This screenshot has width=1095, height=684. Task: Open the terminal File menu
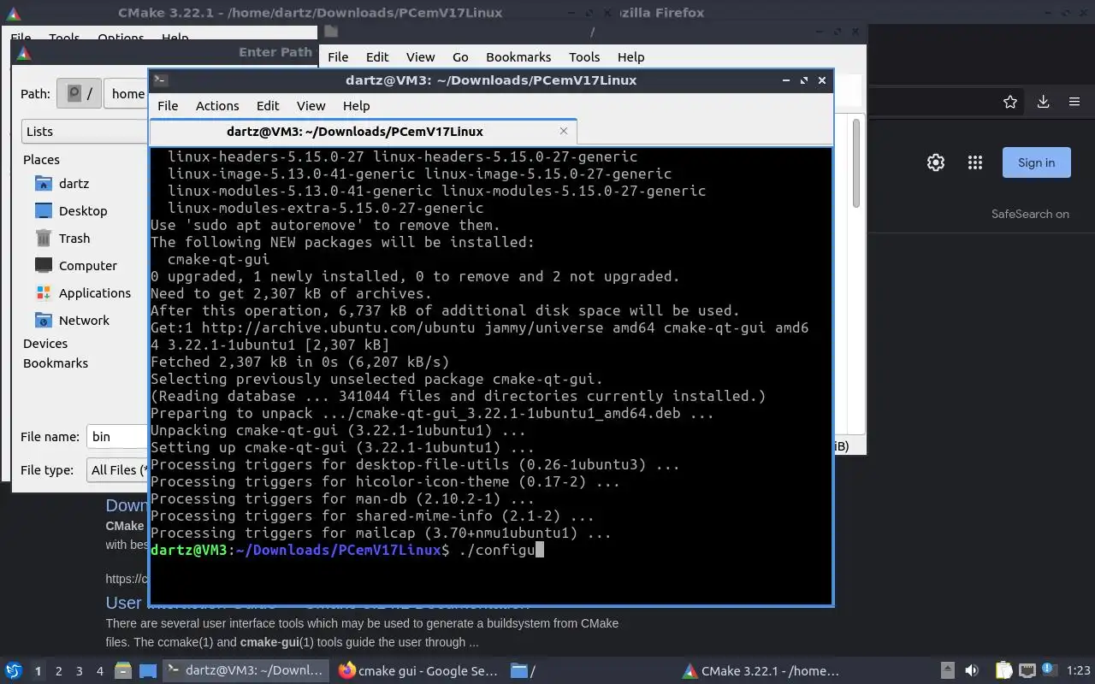[x=168, y=105]
